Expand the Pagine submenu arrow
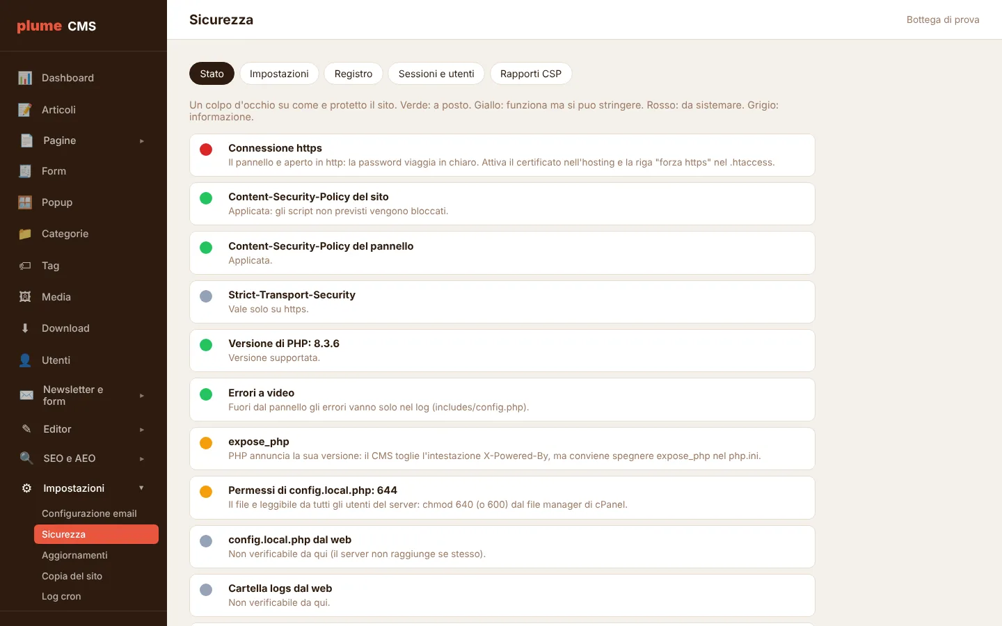The image size is (1002, 626). [x=142, y=141]
